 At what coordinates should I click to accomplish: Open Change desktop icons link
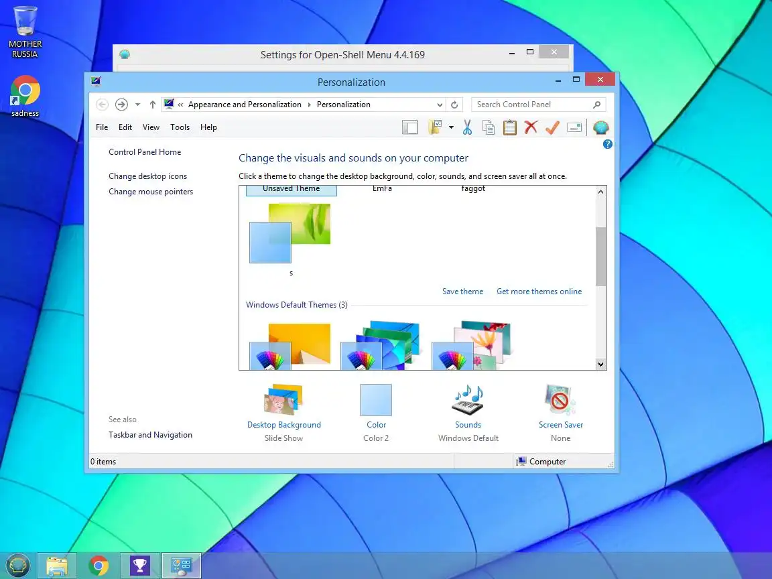(147, 176)
